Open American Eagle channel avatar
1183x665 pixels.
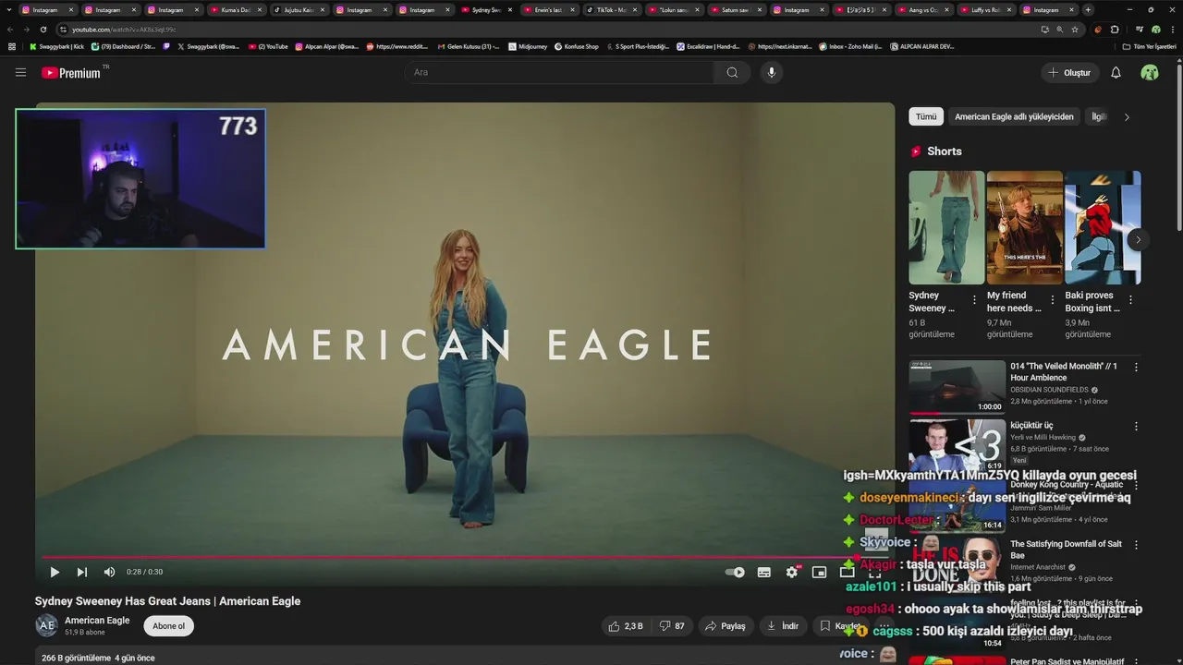(x=46, y=625)
